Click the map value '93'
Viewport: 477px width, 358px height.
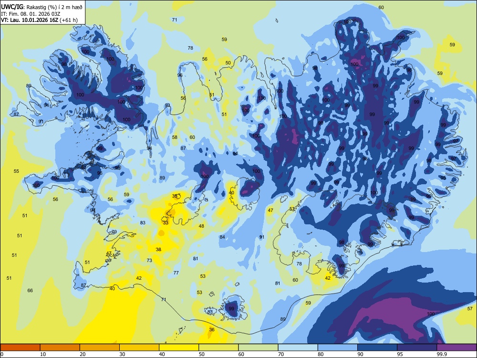click(x=167, y=105)
